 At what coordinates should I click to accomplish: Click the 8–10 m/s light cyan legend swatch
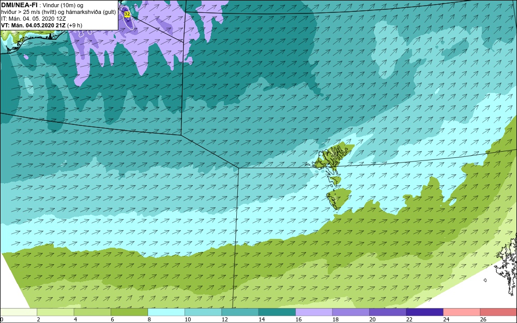click(x=166, y=312)
